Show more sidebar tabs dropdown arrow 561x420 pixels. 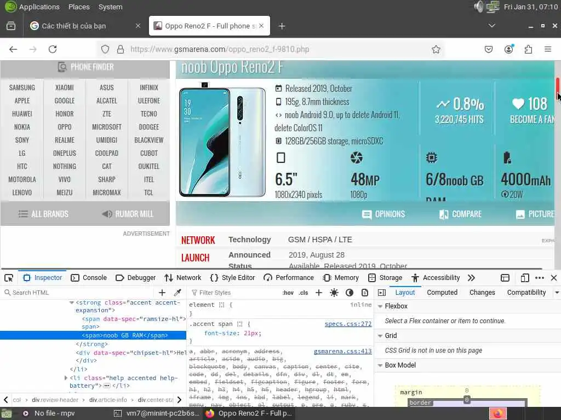557,293
